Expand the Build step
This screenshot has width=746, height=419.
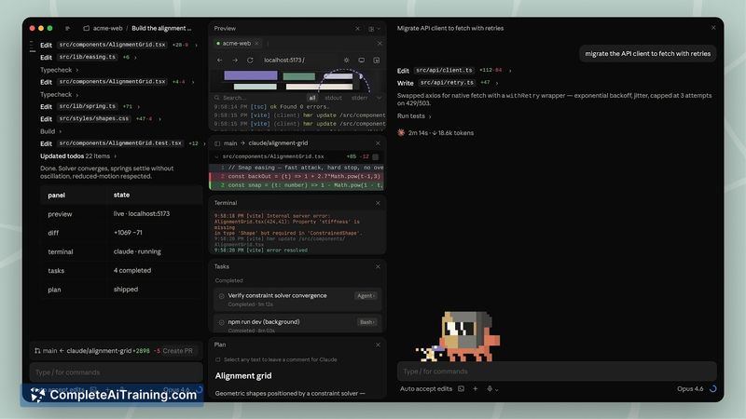61,131
